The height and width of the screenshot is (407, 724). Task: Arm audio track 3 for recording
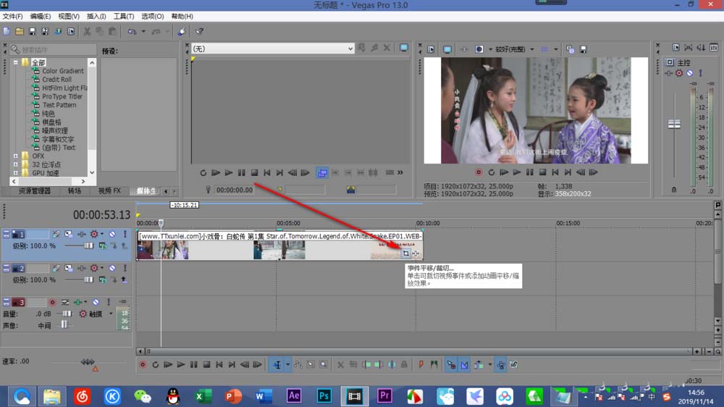pyautogui.click(x=52, y=301)
